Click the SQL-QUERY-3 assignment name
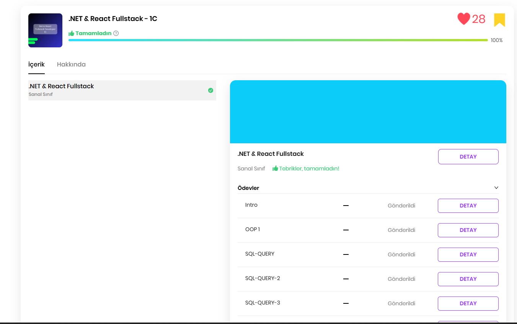 (x=263, y=303)
